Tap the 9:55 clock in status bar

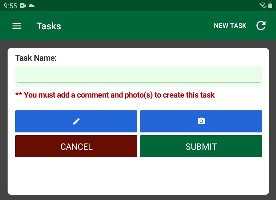coord(10,6)
